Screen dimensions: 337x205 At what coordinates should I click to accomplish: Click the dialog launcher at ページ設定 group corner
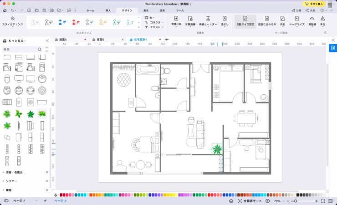pos(326,33)
